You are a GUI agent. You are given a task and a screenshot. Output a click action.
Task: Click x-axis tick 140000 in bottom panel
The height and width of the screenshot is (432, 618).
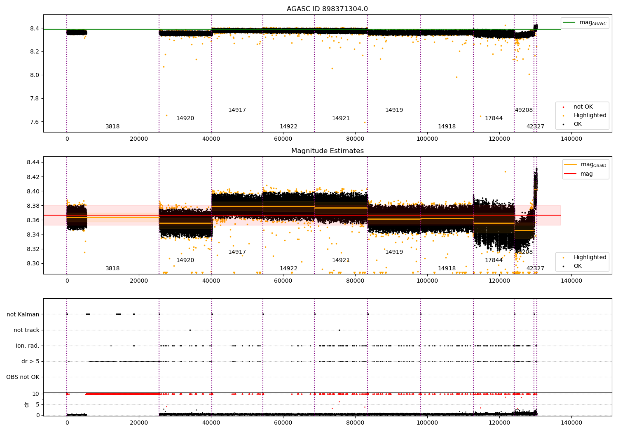pyautogui.click(x=571, y=423)
